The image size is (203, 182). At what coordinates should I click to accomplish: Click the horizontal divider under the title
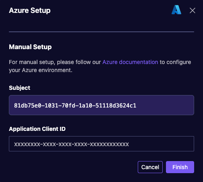[101, 32]
